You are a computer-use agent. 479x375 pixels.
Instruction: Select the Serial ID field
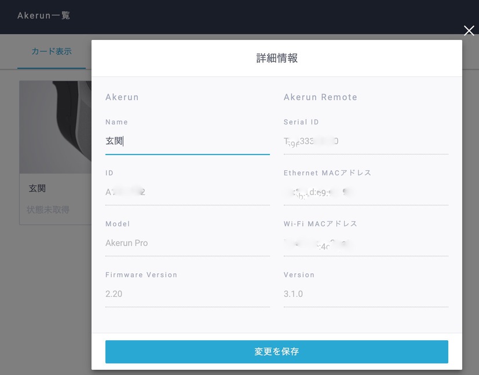click(x=365, y=141)
